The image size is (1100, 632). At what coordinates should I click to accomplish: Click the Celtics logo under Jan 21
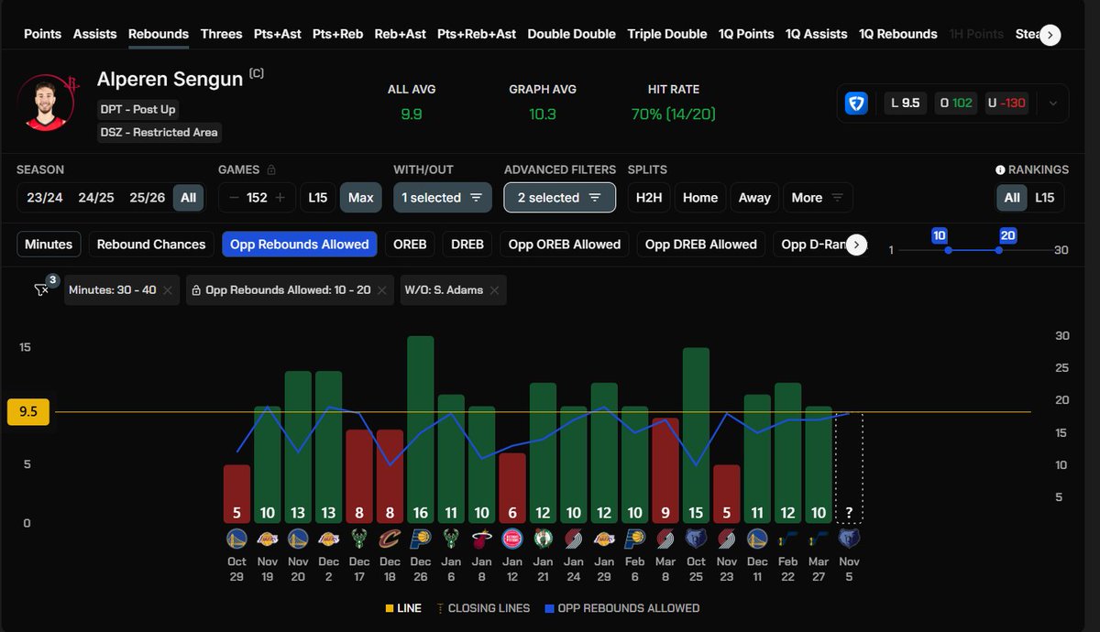point(543,539)
